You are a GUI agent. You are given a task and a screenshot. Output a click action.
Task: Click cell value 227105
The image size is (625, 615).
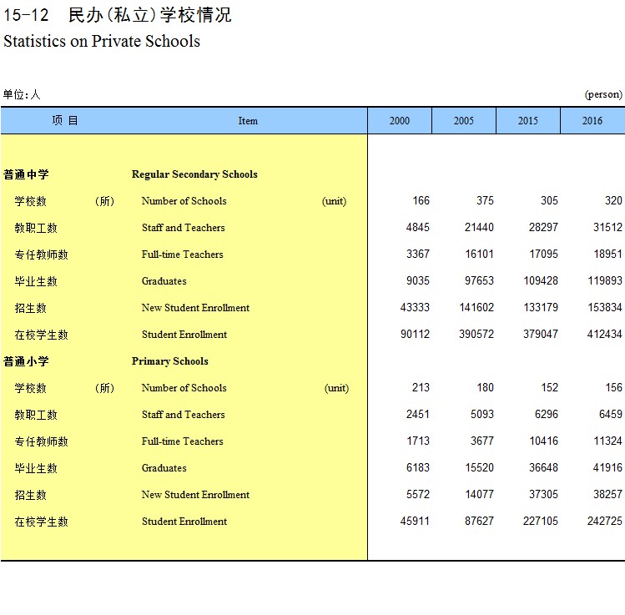pos(541,521)
